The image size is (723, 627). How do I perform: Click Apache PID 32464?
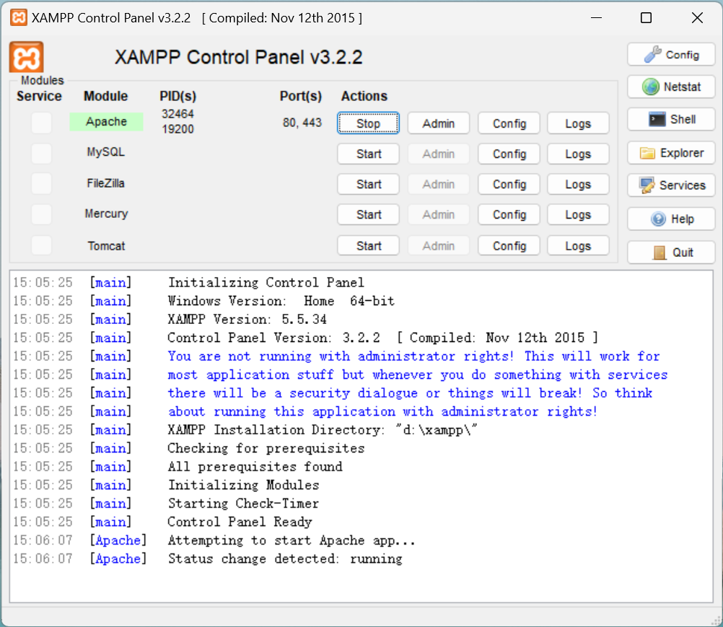click(178, 114)
